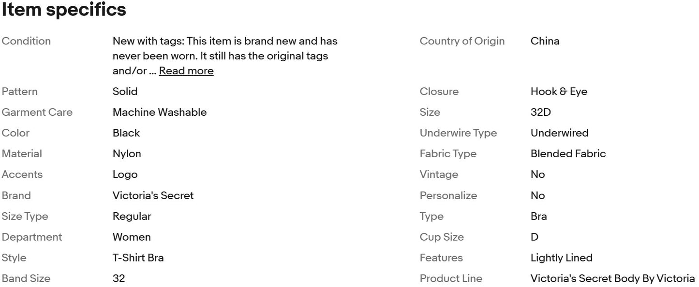Click the Hook & Eye closure value

tap(559, 92)
